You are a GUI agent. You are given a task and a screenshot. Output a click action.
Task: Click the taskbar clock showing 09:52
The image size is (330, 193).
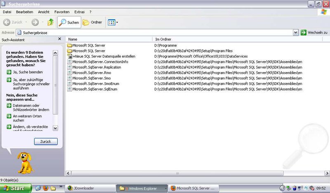click(321, 188)
